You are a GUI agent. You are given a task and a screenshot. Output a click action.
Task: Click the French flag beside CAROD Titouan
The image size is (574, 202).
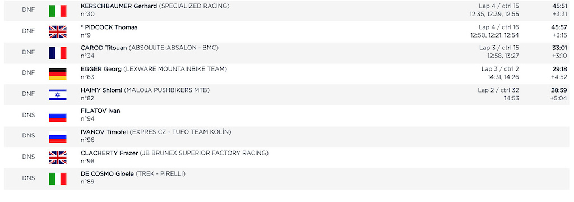click(58, 53)
